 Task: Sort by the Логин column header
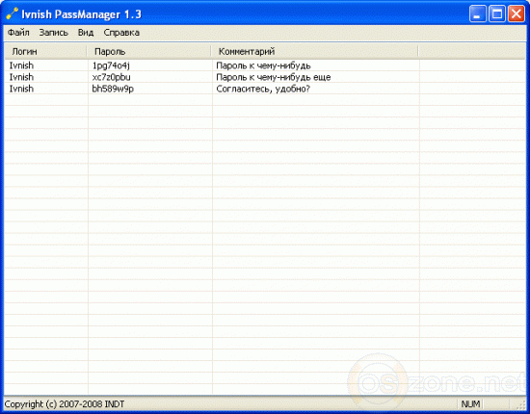pyautogui.click(x=45, y=51)
